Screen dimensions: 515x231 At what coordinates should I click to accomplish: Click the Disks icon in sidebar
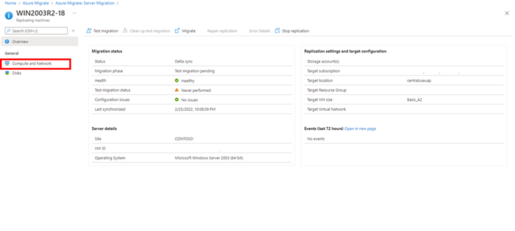7,73
